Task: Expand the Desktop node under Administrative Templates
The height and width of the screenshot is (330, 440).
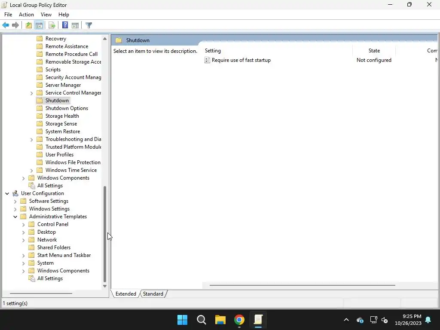Action: [23, 232]
